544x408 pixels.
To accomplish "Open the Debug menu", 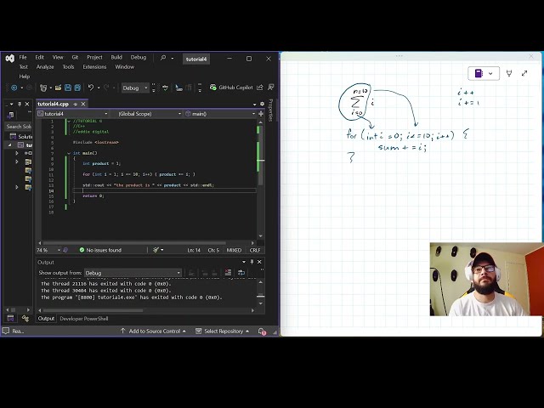I will 138,57.
